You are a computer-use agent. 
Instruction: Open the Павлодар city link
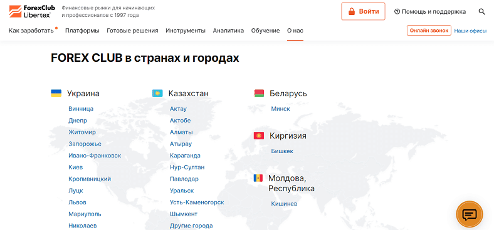click(184, 179)
